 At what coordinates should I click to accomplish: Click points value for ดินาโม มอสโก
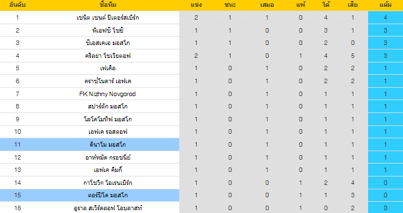(x=386, y=145)
